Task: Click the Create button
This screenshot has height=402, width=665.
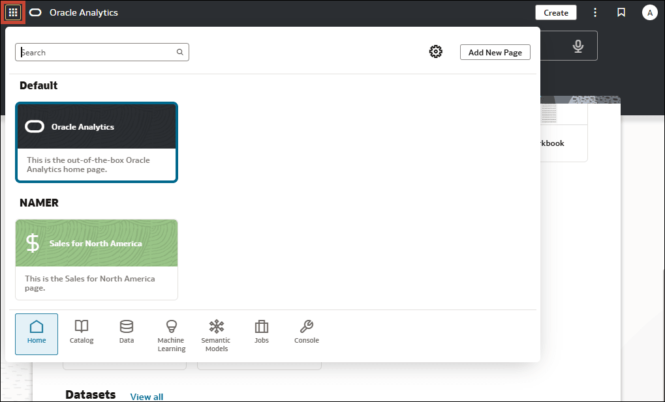Action: pos(555,13)
